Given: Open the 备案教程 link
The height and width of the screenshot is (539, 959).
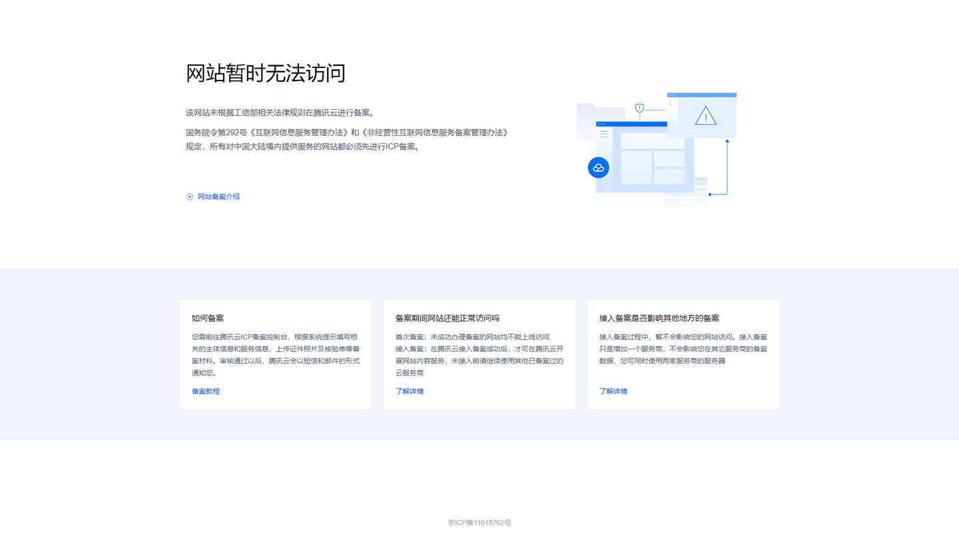Looking at the screenshot, I should [206, 391].
